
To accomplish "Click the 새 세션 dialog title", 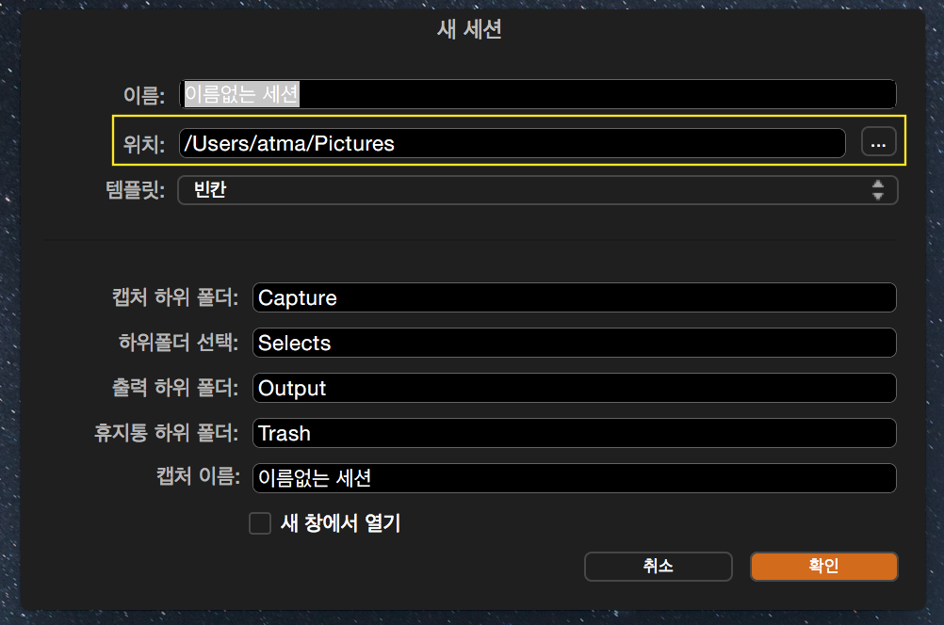I will click(469, 29).
